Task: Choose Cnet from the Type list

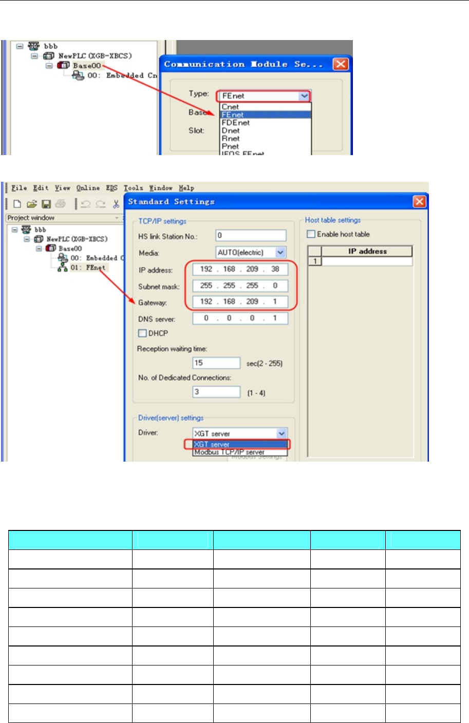Action: coord(266,107)
